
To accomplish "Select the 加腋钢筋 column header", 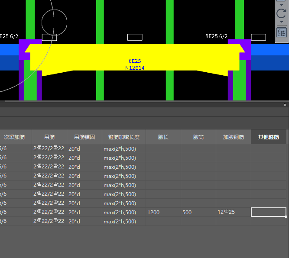I will (x=234, y=137).
